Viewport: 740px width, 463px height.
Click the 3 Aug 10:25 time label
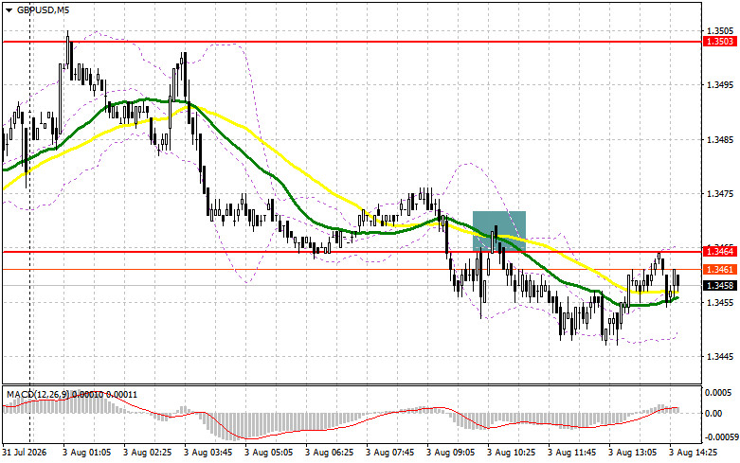[512, 453]
